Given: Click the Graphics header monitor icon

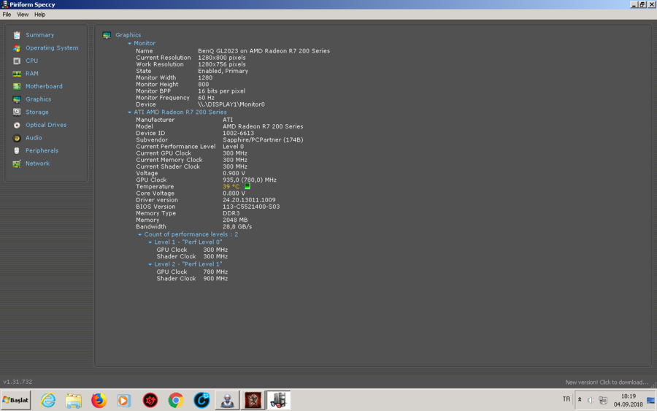Looking at the screenshot, I should [x=107, y=35].
